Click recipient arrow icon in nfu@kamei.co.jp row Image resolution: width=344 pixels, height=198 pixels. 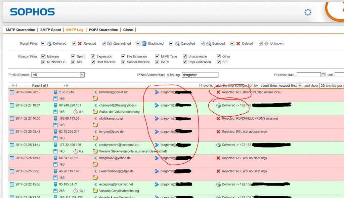[x=157, y=119]
